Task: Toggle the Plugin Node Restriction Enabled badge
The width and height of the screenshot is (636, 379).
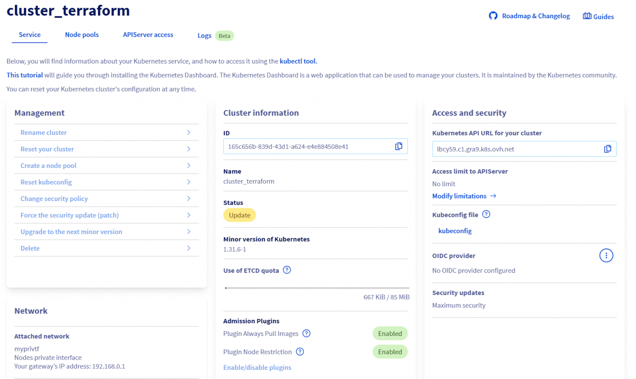Action: (390, 351)
